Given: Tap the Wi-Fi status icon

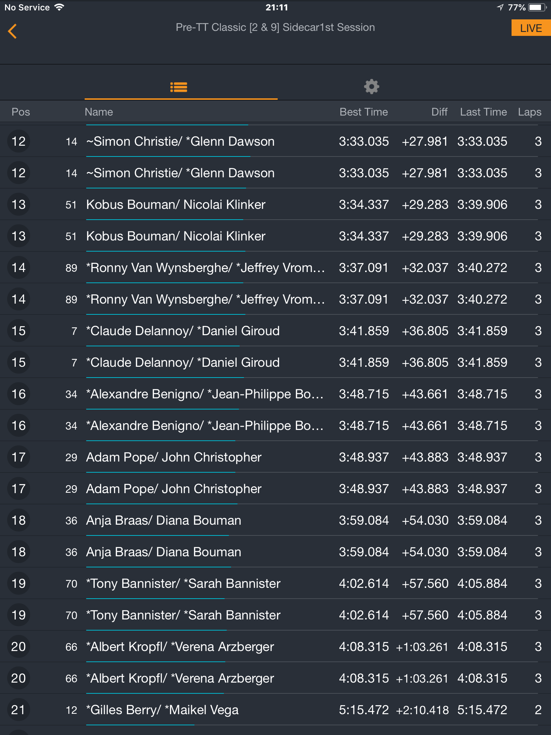Looking at the screenshot, I should point(59,7).
